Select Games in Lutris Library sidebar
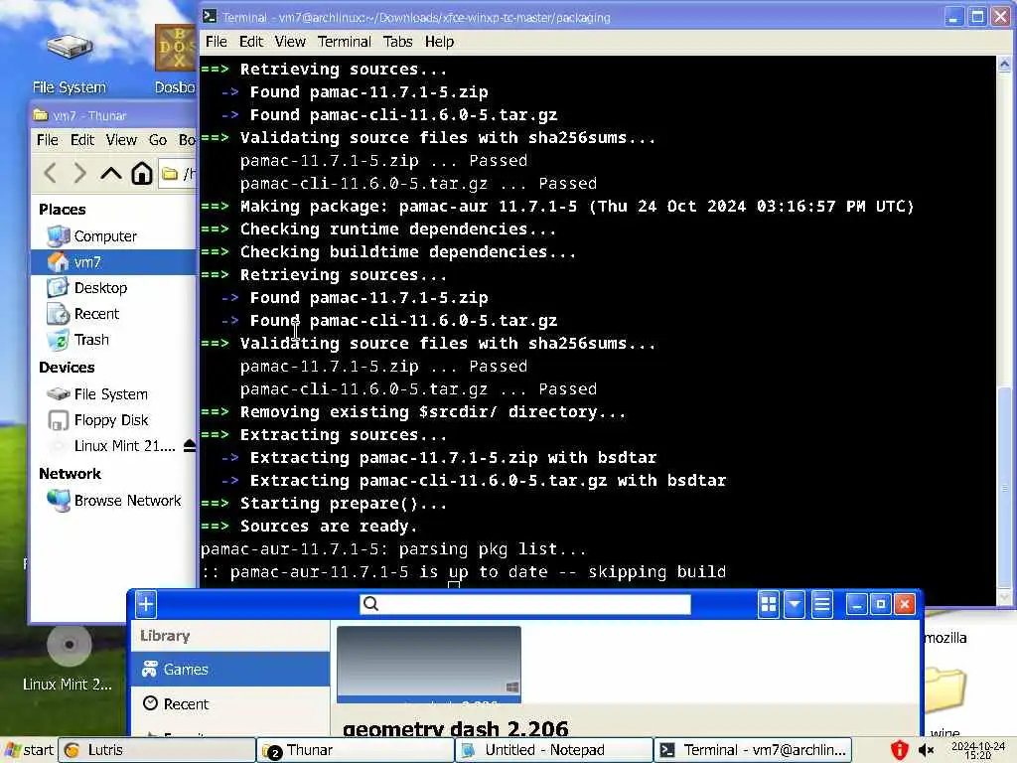1017x763 pixels. click(230, 669)
